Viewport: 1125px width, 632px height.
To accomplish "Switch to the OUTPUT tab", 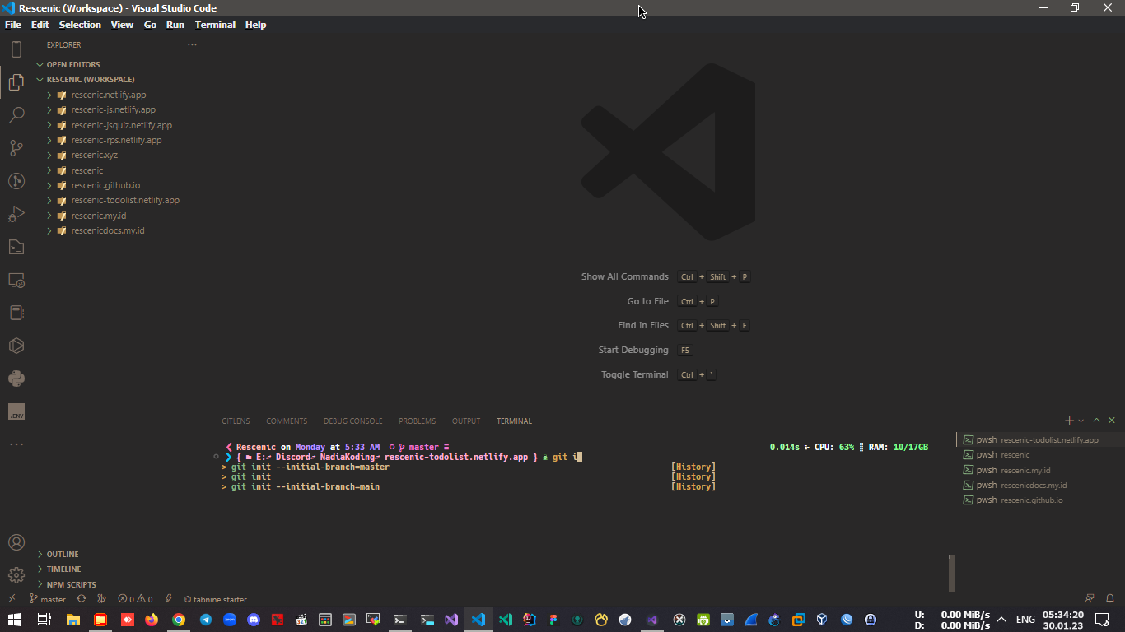I will (465, 421).
